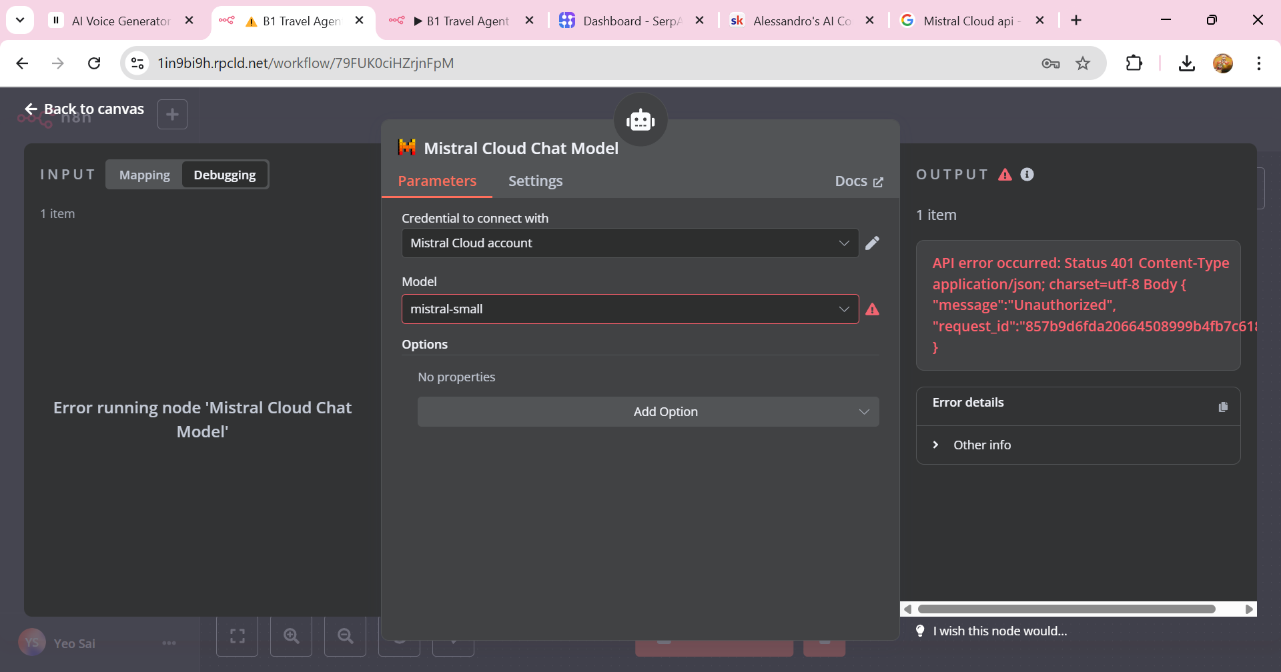Open the user menu dots beside Yeo Sai
Viewport: 1281px width, 672px height.
pyautogui.click(x=169, y=643)
